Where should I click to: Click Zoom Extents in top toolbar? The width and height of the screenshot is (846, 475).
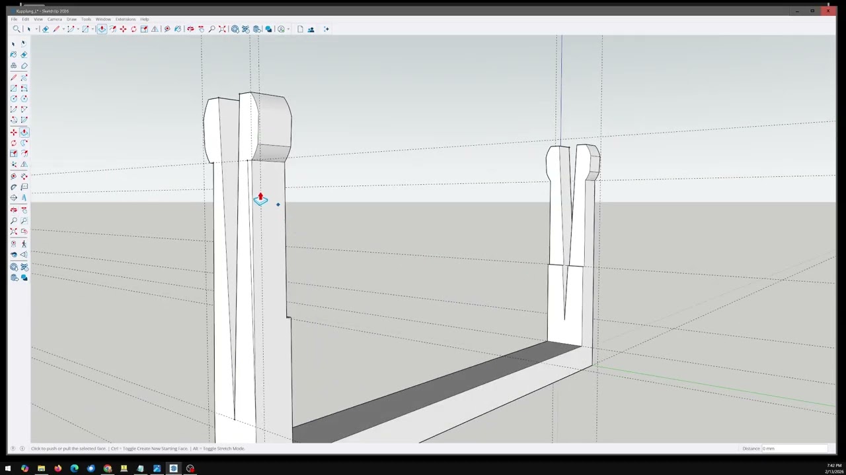click(x=222, y=29)
